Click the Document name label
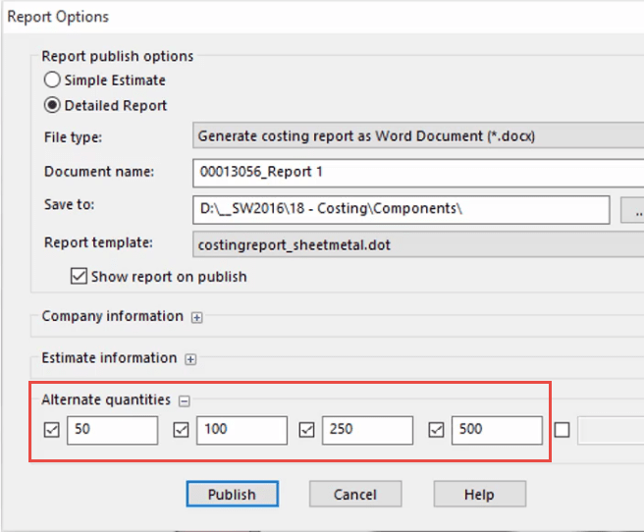644x532 pixels. [x=99, y=171]
